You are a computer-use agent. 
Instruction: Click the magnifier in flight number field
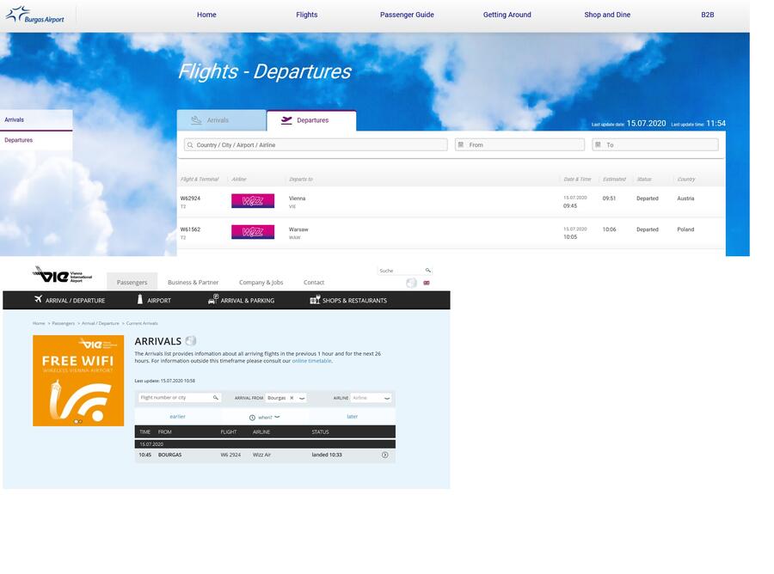(x=216, y=398)
